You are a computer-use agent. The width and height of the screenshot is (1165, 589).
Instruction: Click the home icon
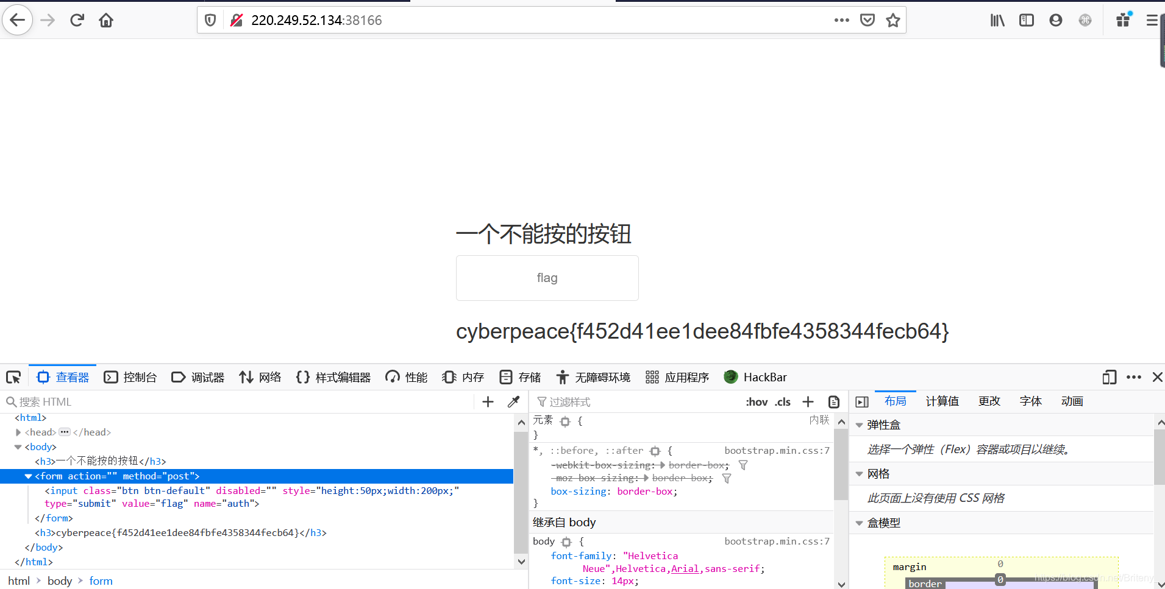105,19
